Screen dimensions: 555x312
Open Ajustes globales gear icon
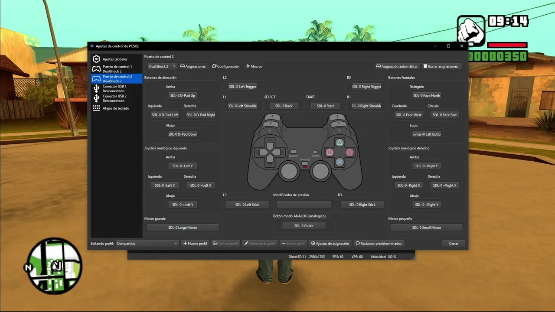pos(96,59)
